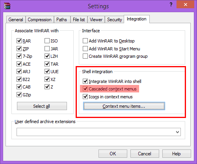Click the Cancel button
This screenshot has height=164, width=197.
145,153
